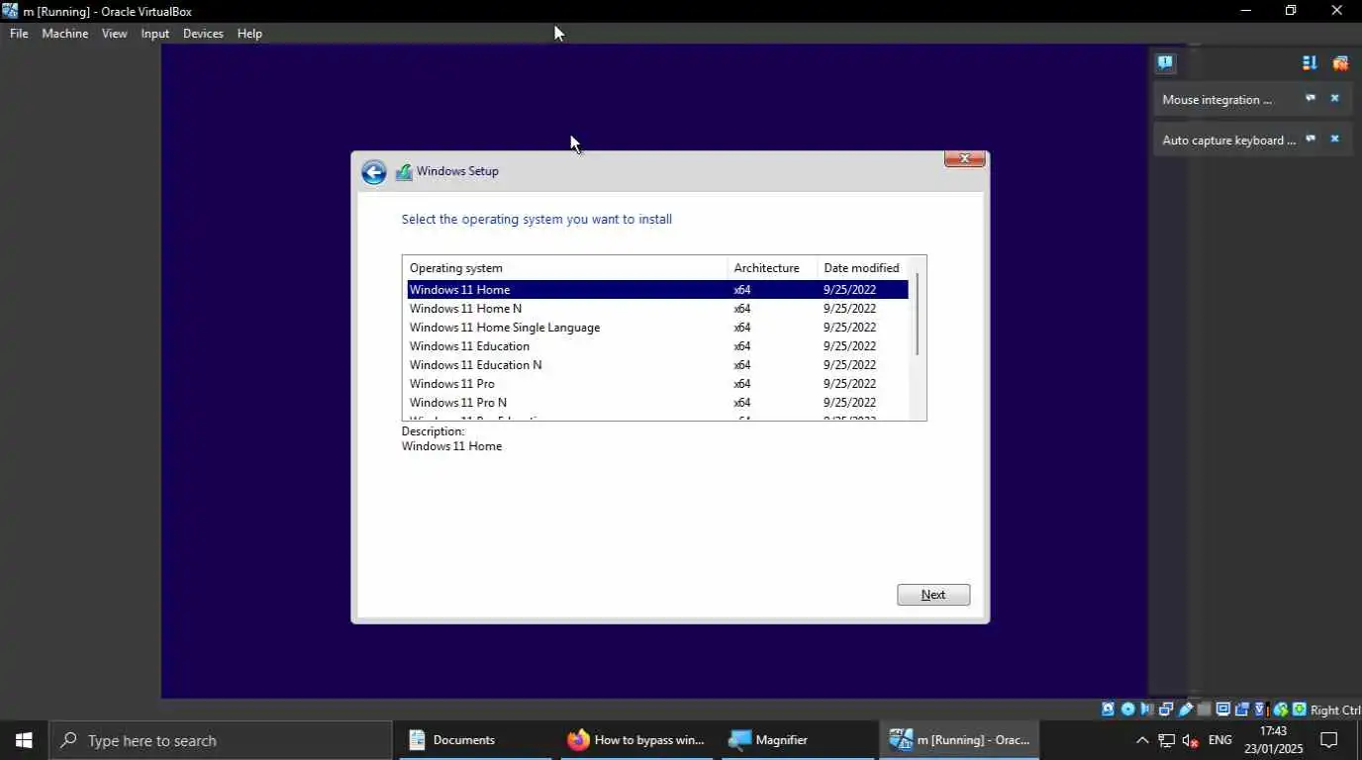Switch to the Firefox taskbar window
Image resolution: width=1362 pixels, height=760 pixels.
click(x=636, y=740)
